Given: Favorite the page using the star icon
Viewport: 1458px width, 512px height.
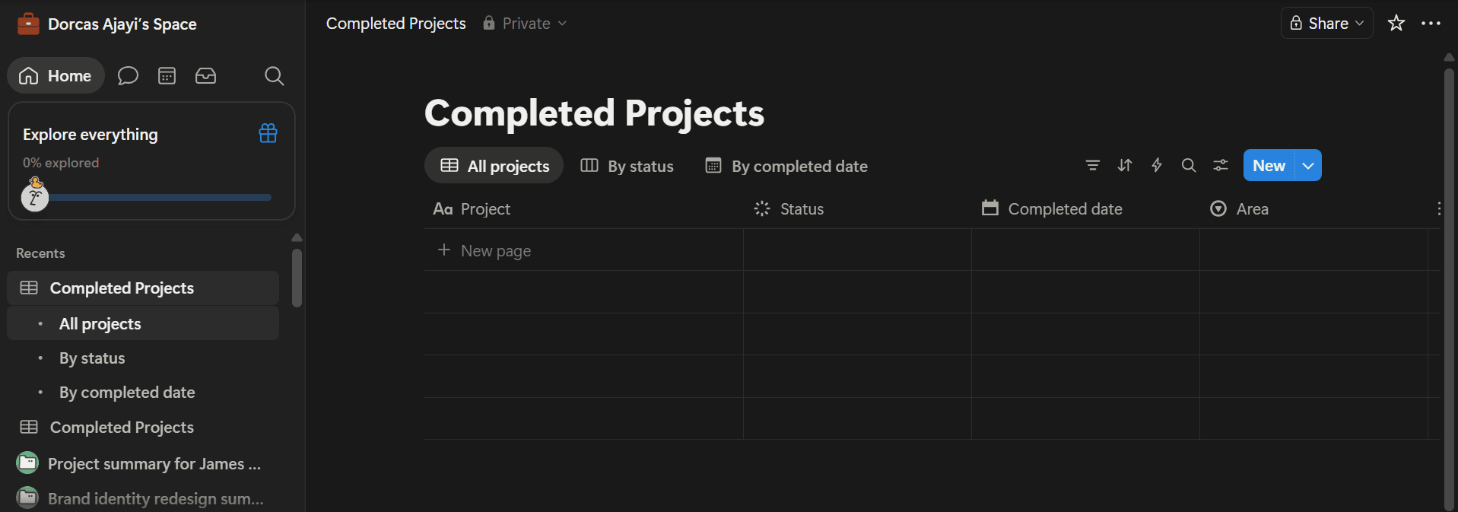Looking at the screenshot, I should click(x=1396, y=23).
